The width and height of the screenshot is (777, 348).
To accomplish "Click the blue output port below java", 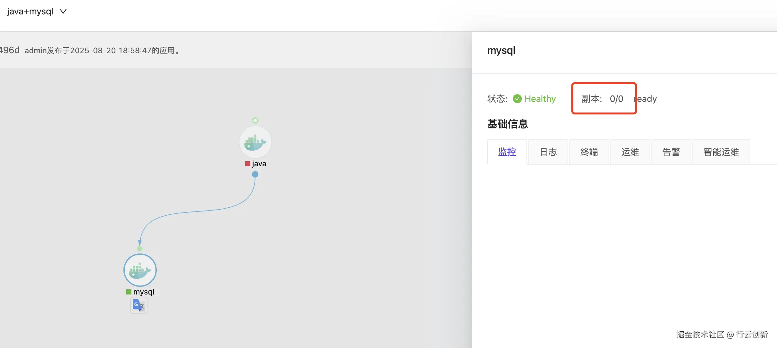I will (255, 174).
